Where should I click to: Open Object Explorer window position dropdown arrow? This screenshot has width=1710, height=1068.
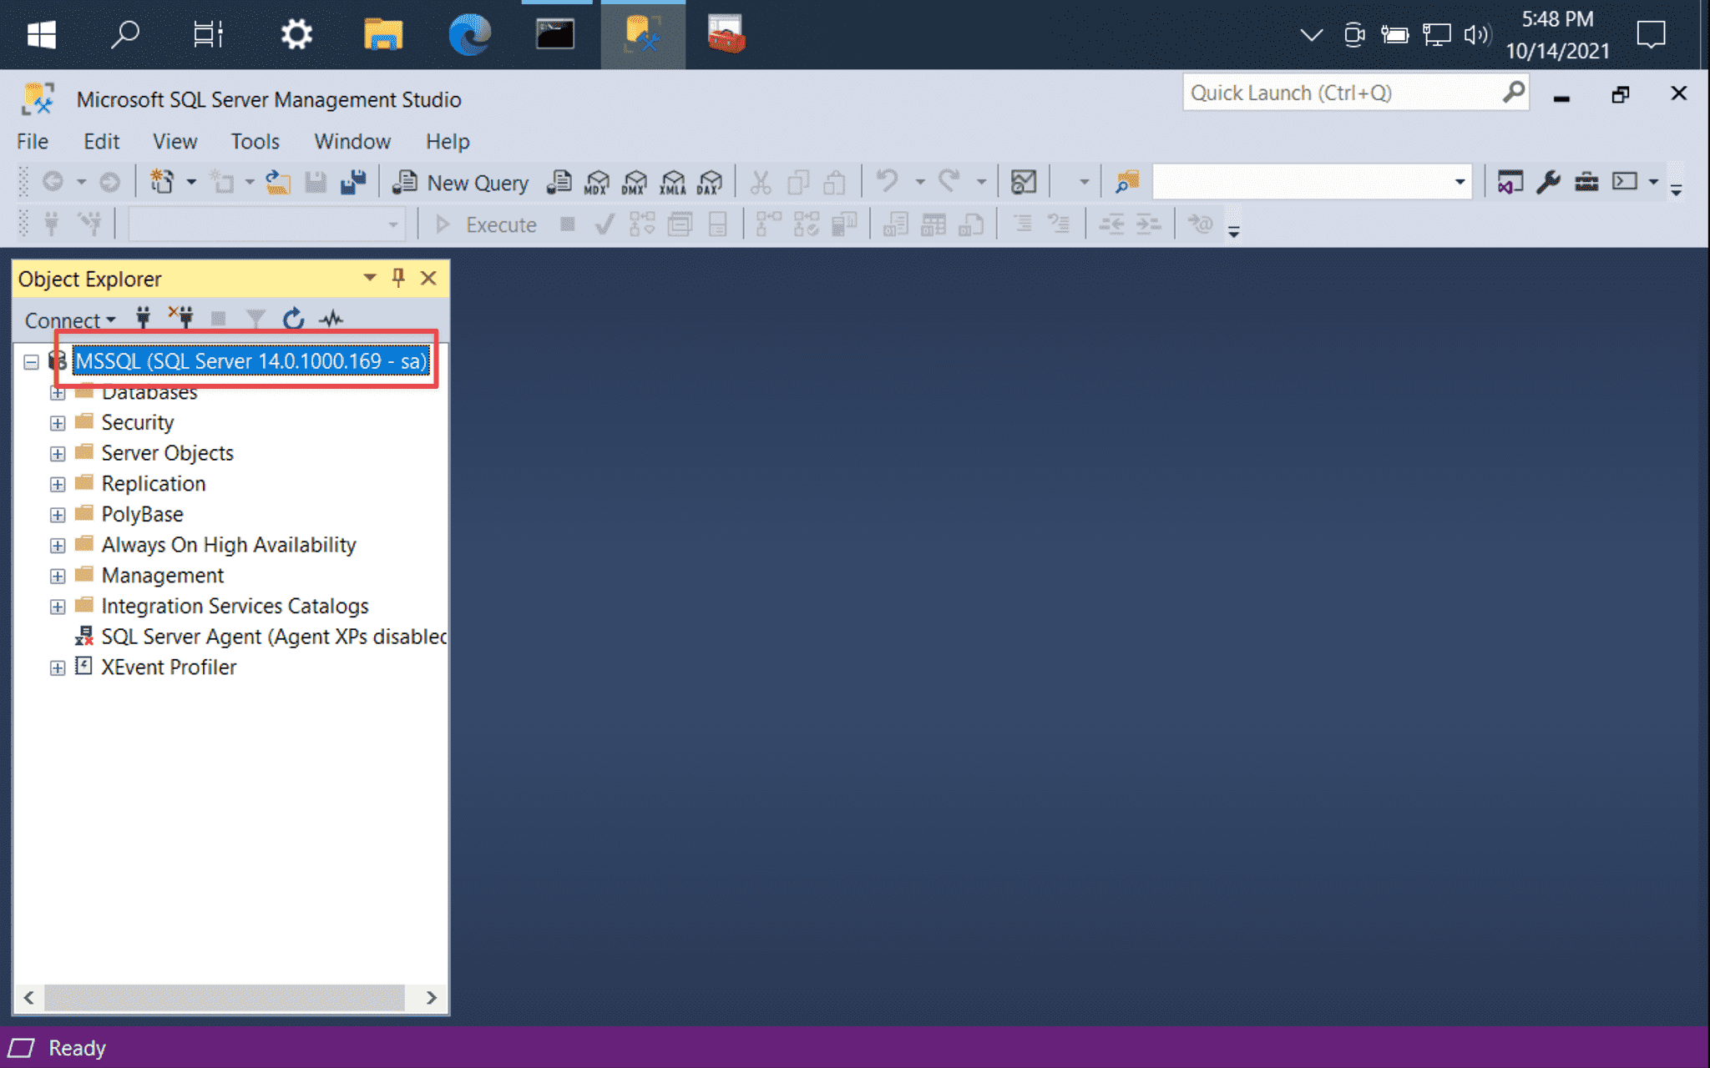pyautogui.click(x=369, y=278)
